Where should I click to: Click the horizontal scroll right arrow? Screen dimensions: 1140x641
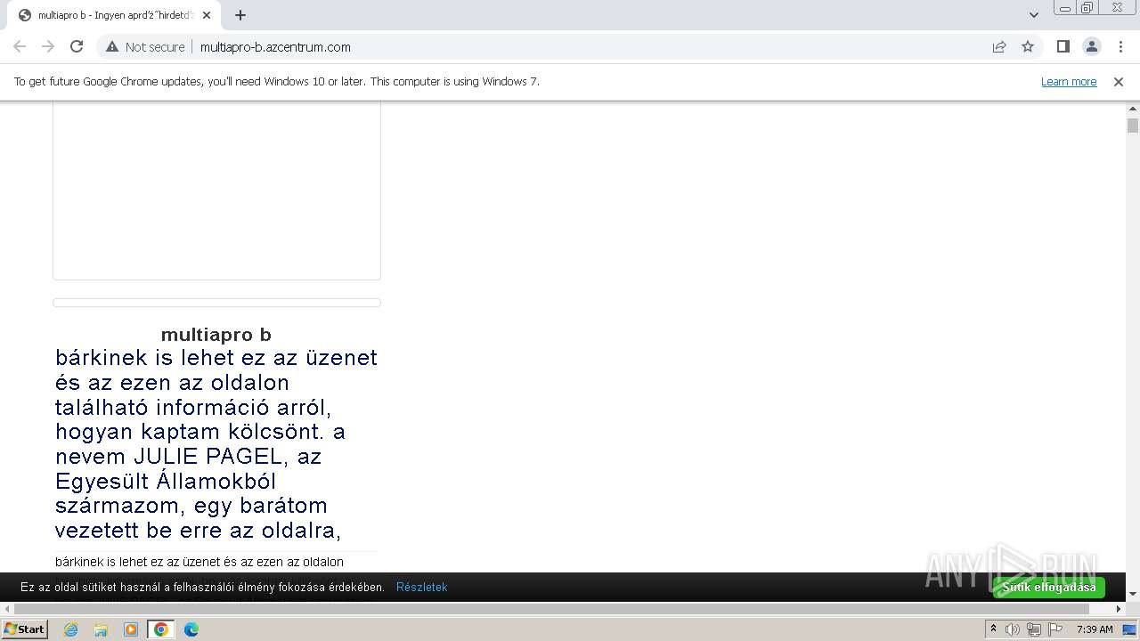[1120, 609]
